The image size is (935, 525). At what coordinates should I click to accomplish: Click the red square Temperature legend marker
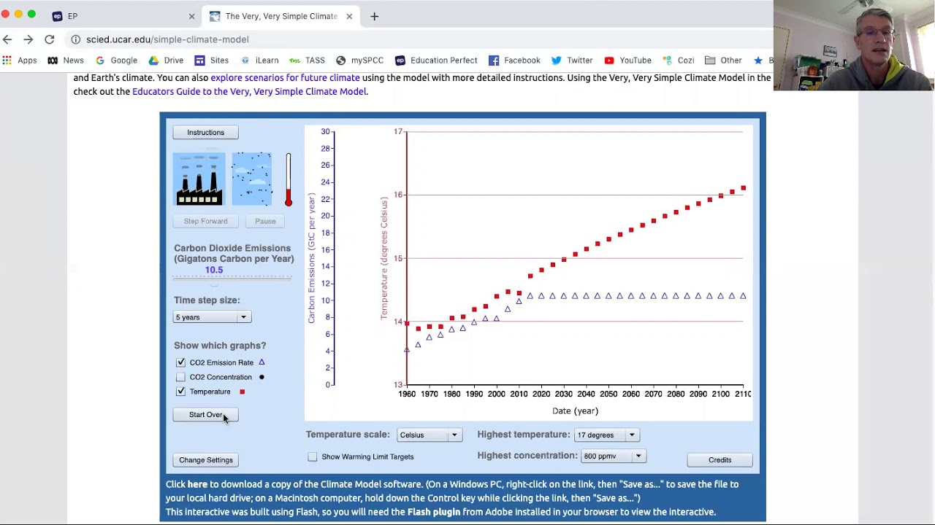point(242,392)
